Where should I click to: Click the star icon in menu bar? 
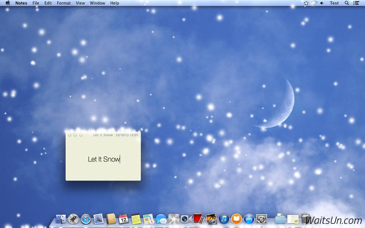(306, 3)
